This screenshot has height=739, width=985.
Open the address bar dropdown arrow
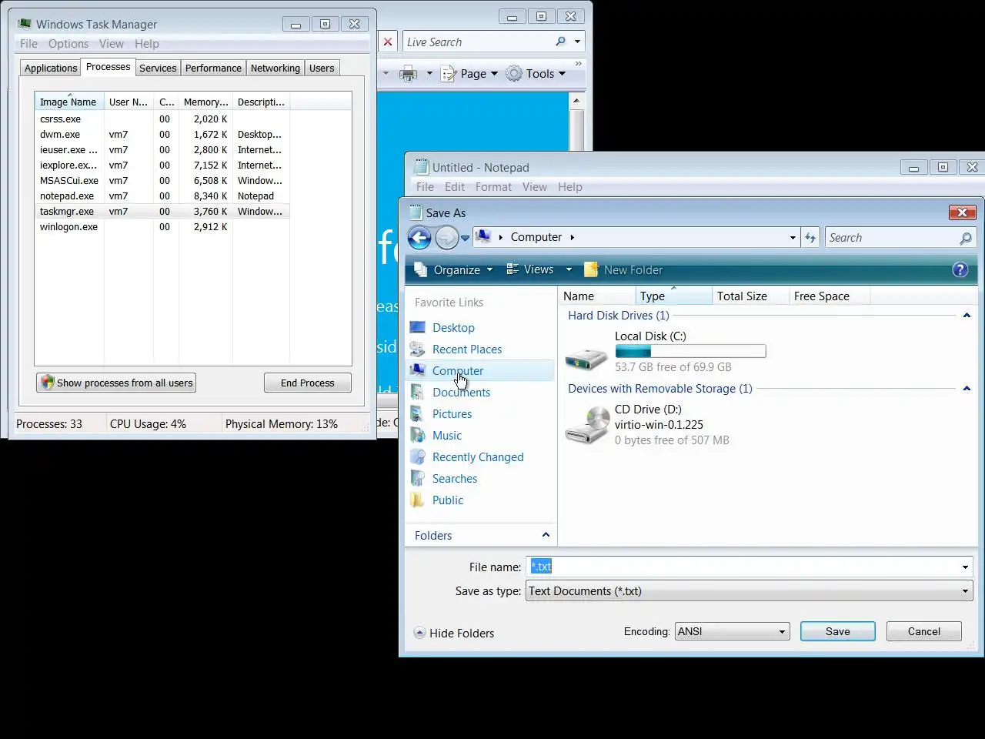793,238
